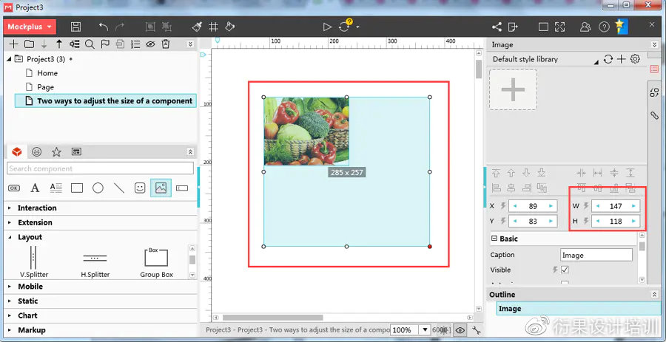Select the Line component
This screenshot has height=342, width=666.
(x=119, y=188)
